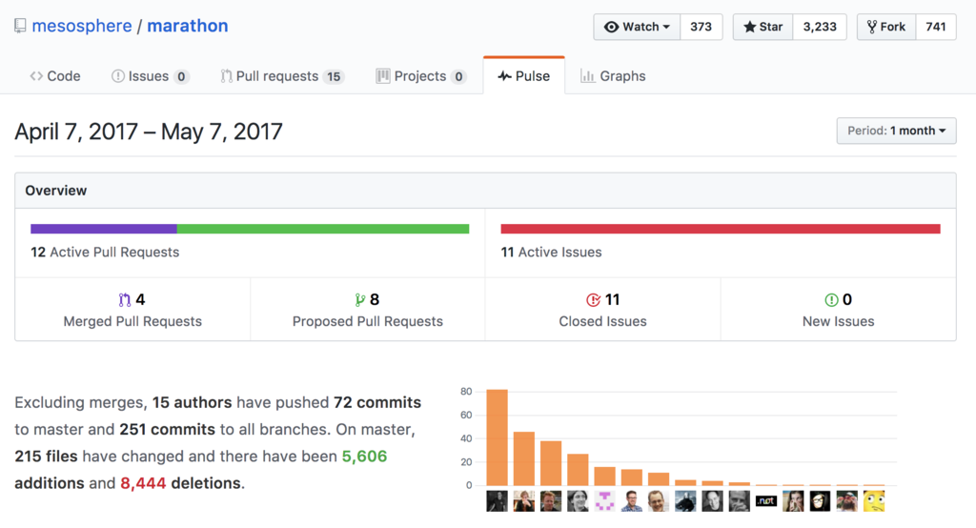Click the tallest orange bar in the commits chart
Image resolution: width=976 pixels, height=528 pixels.
tap(497, 437)
